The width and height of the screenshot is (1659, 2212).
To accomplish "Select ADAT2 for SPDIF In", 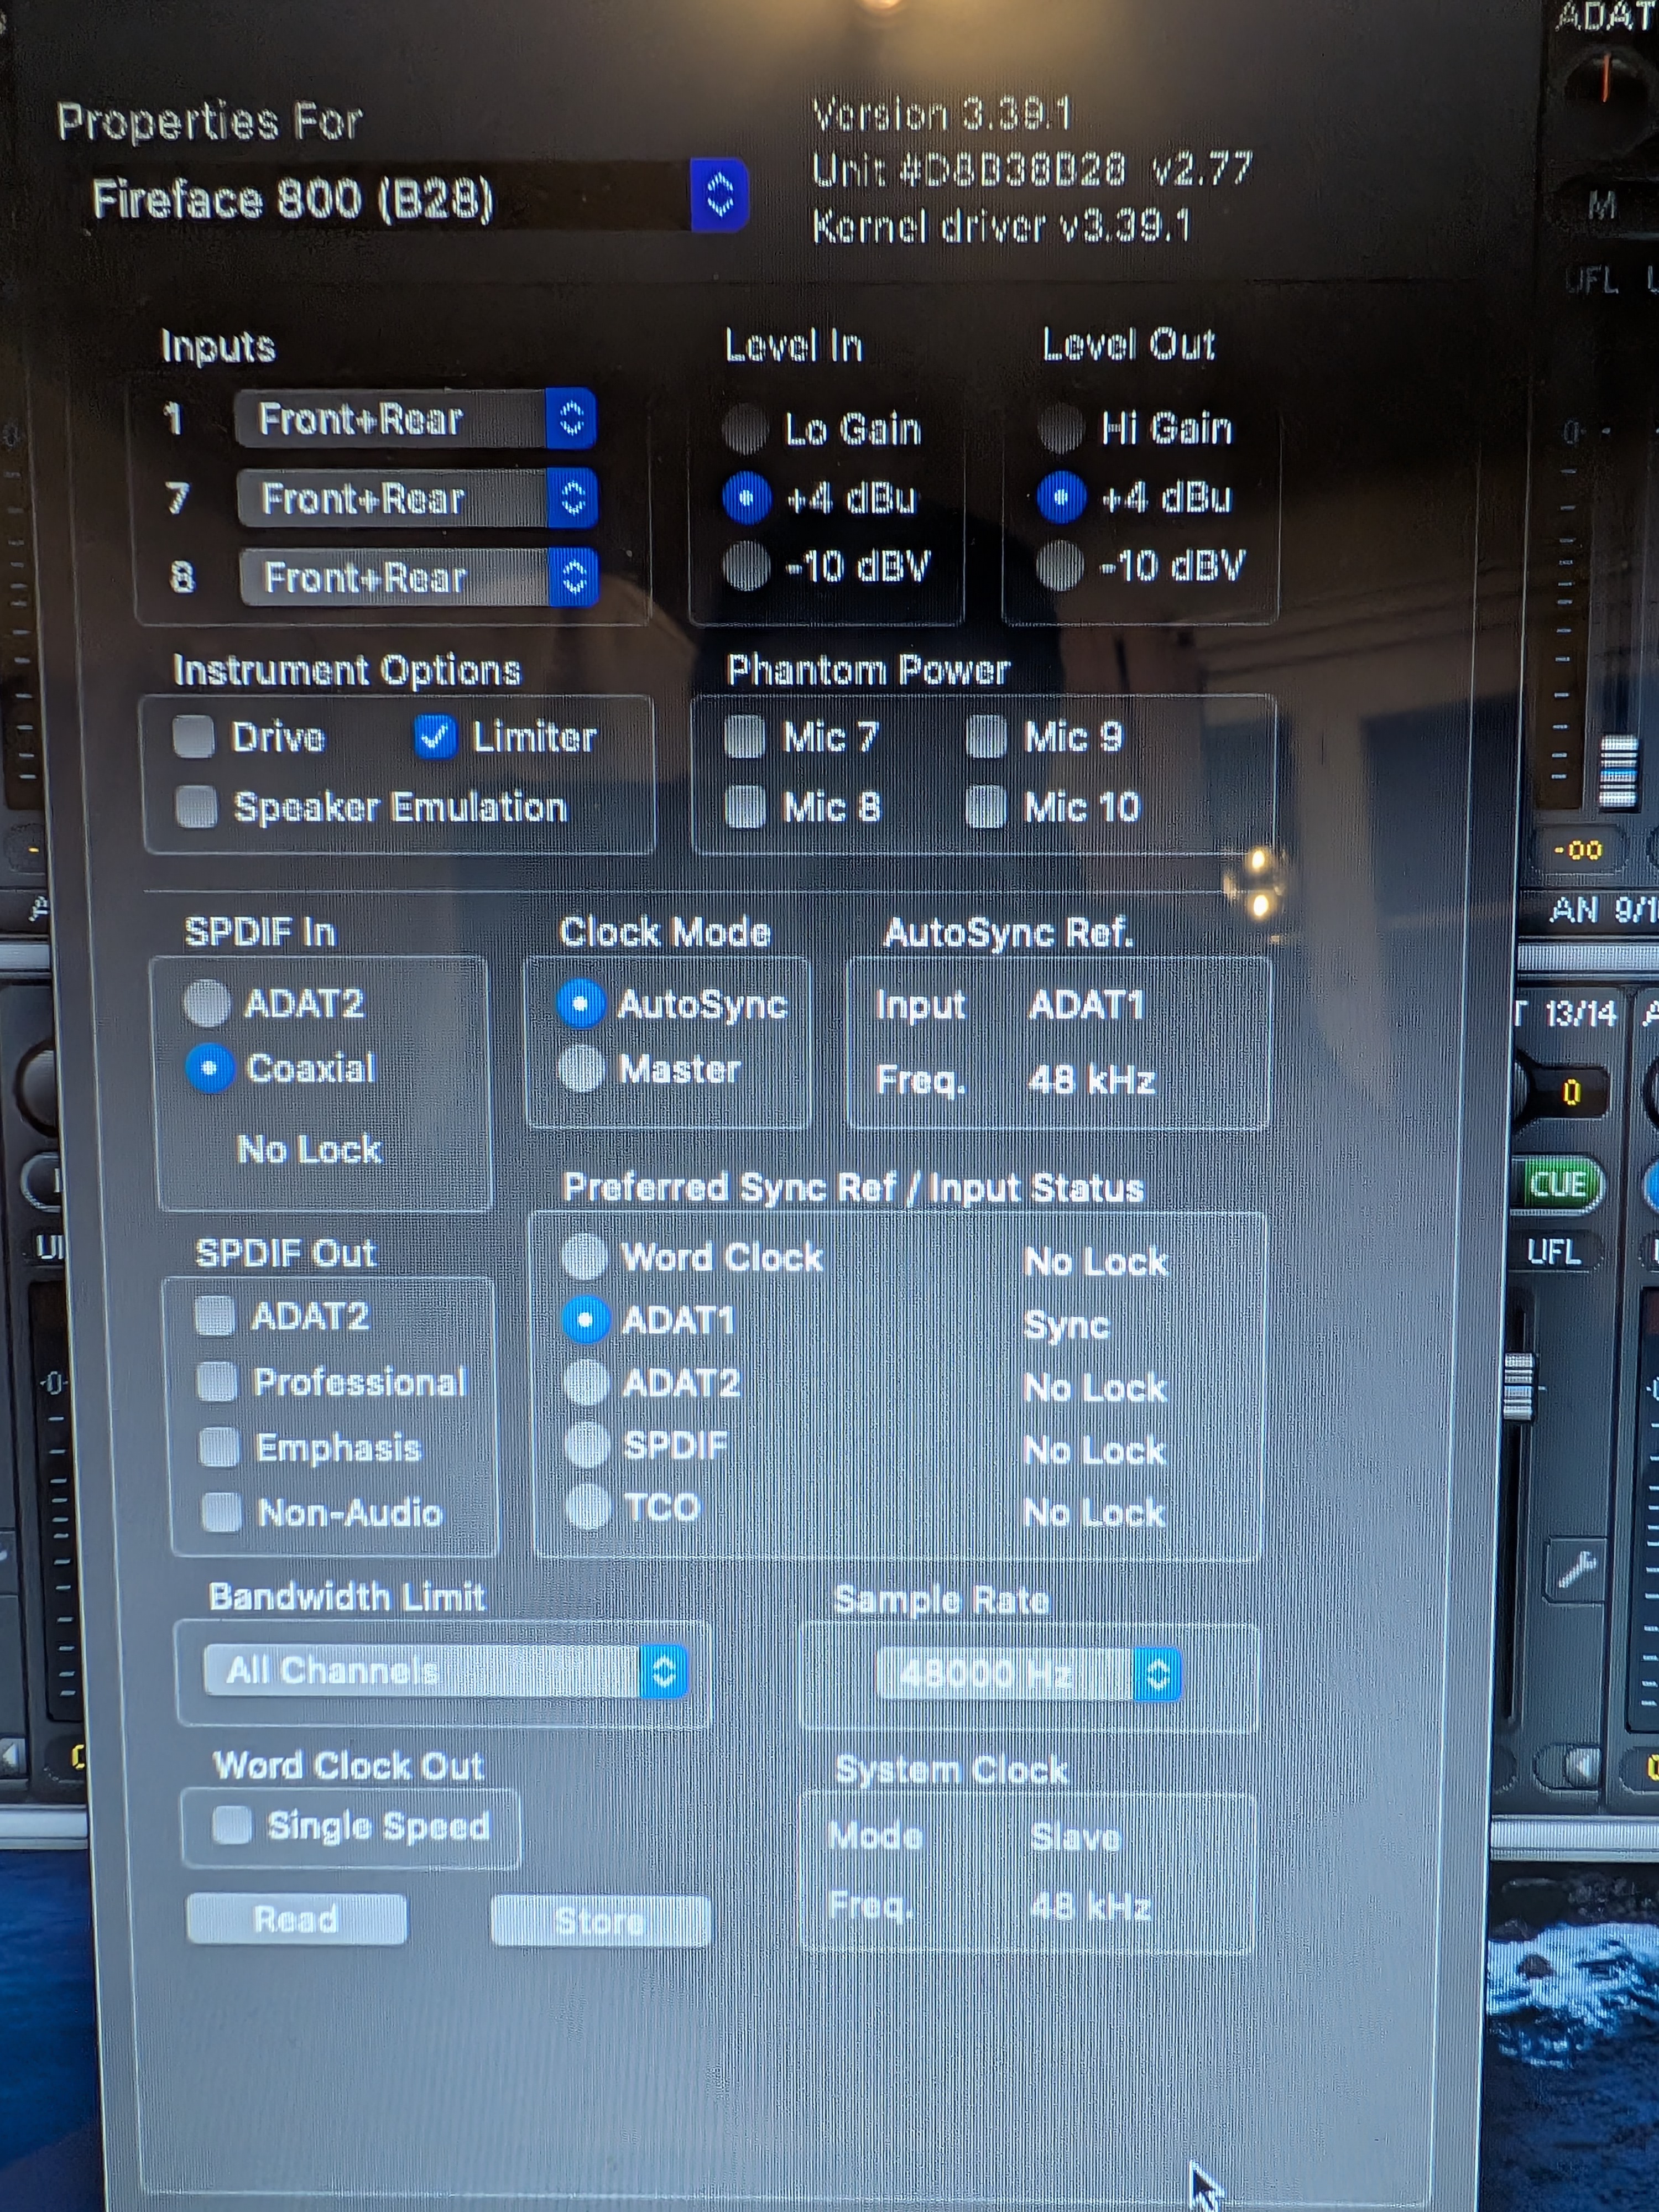I will 207,1003.
